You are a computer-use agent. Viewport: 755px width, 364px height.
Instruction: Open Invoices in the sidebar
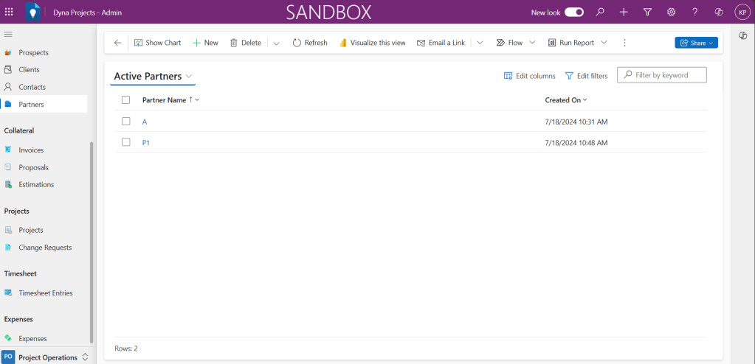coord(31,150)
